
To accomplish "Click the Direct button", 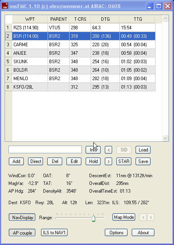I will point(35,161).
